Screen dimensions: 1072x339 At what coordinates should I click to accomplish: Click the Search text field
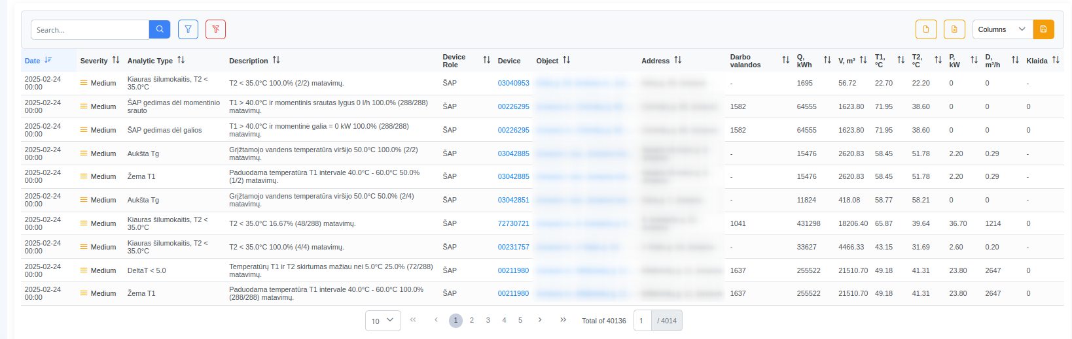click(x=90, y=30)
